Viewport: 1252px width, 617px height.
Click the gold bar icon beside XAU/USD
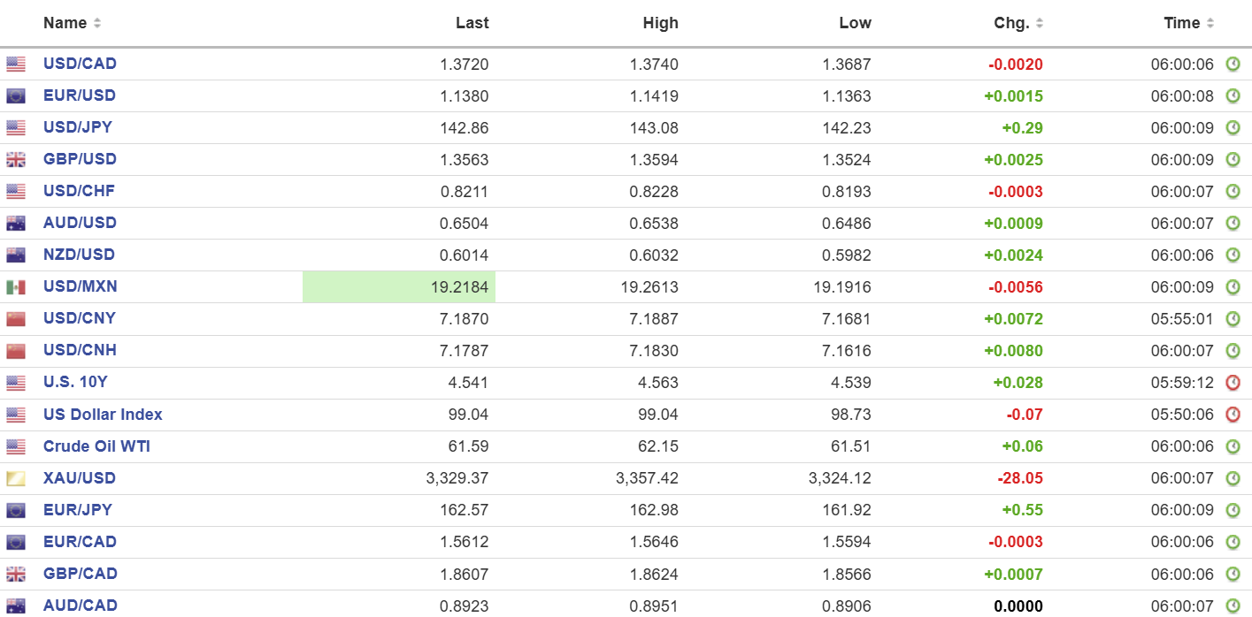16,479
